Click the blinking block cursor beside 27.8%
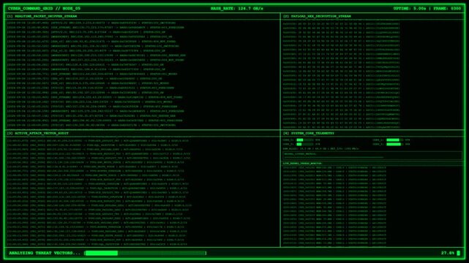Viewport: 469px width, 263px height. coord(458,254)
